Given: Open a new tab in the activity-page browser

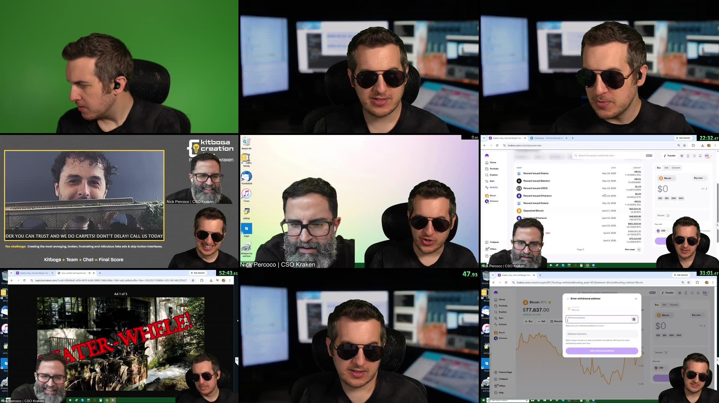Looking at the screenshot, I should 573,138.
